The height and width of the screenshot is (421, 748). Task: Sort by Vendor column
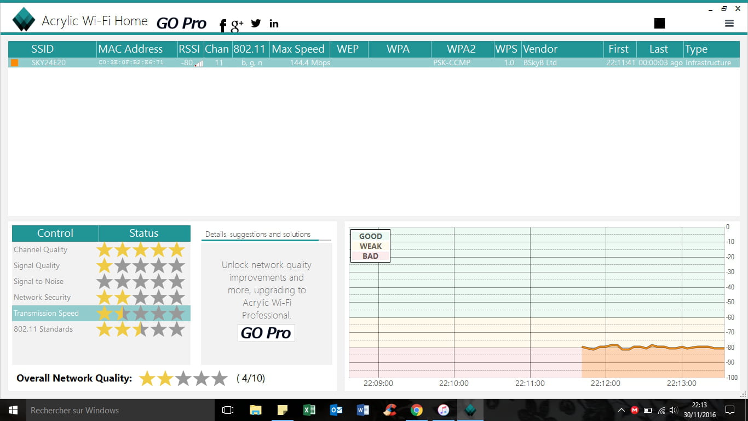pos(562,49)
